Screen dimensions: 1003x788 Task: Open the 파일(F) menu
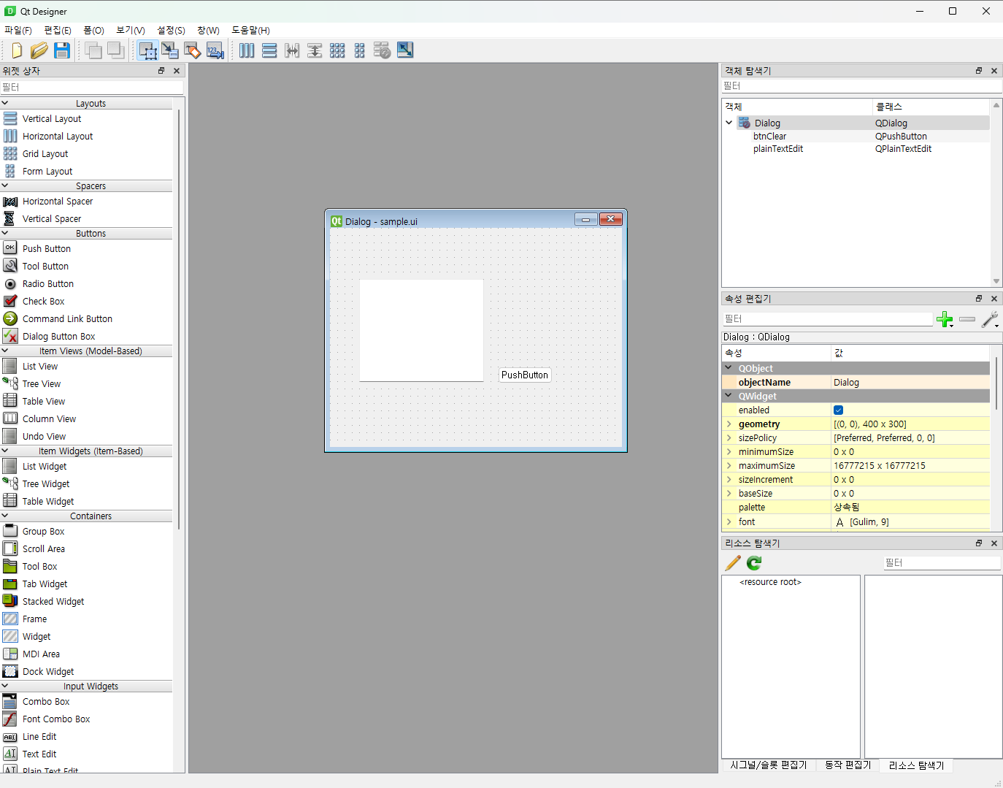point(18,30)
